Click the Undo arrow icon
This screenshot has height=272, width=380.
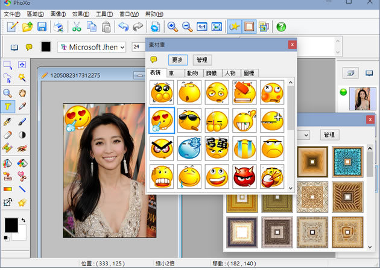(x=123, y=27)
